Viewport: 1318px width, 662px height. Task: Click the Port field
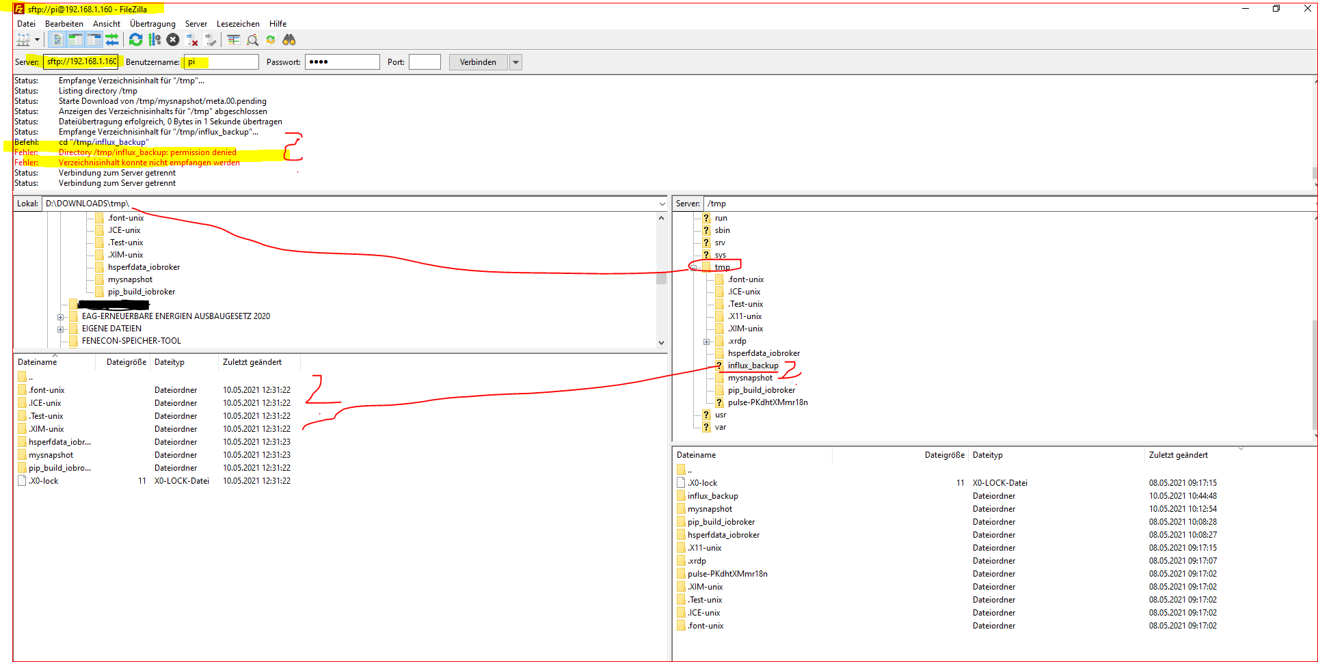[425, 62]
